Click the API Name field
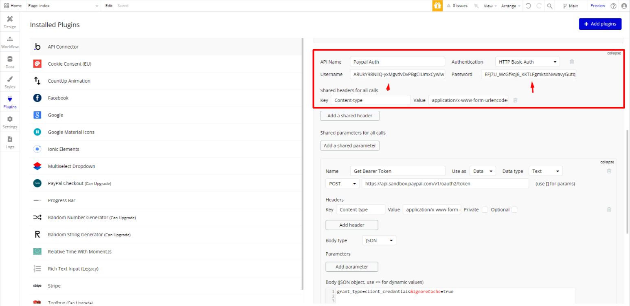This screenshot has width=630, height=306. pyautogui.click(x=397, y=62)
